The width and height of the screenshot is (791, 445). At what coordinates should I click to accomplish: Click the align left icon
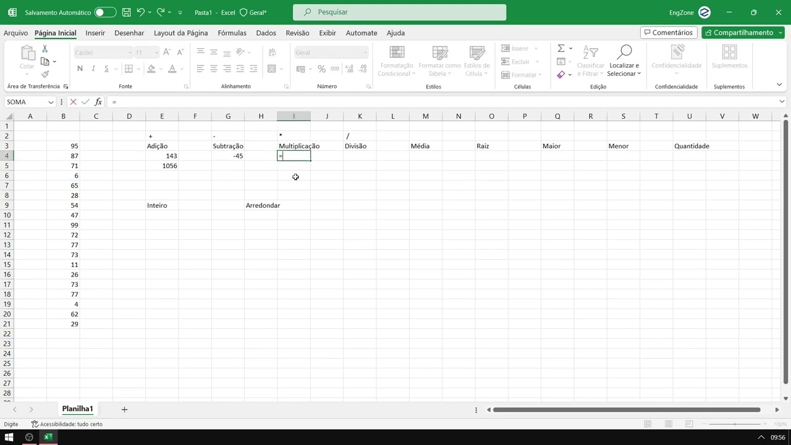point(200,69)
